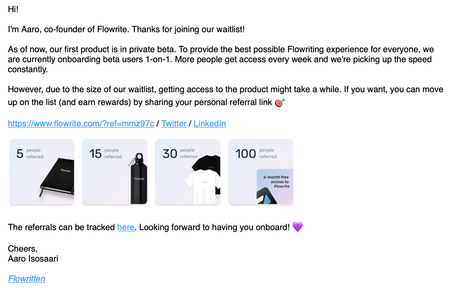Screen dimensions: 454x288
Task: Select the "100 people referred" reward label
Action: [x=256, y=154]
